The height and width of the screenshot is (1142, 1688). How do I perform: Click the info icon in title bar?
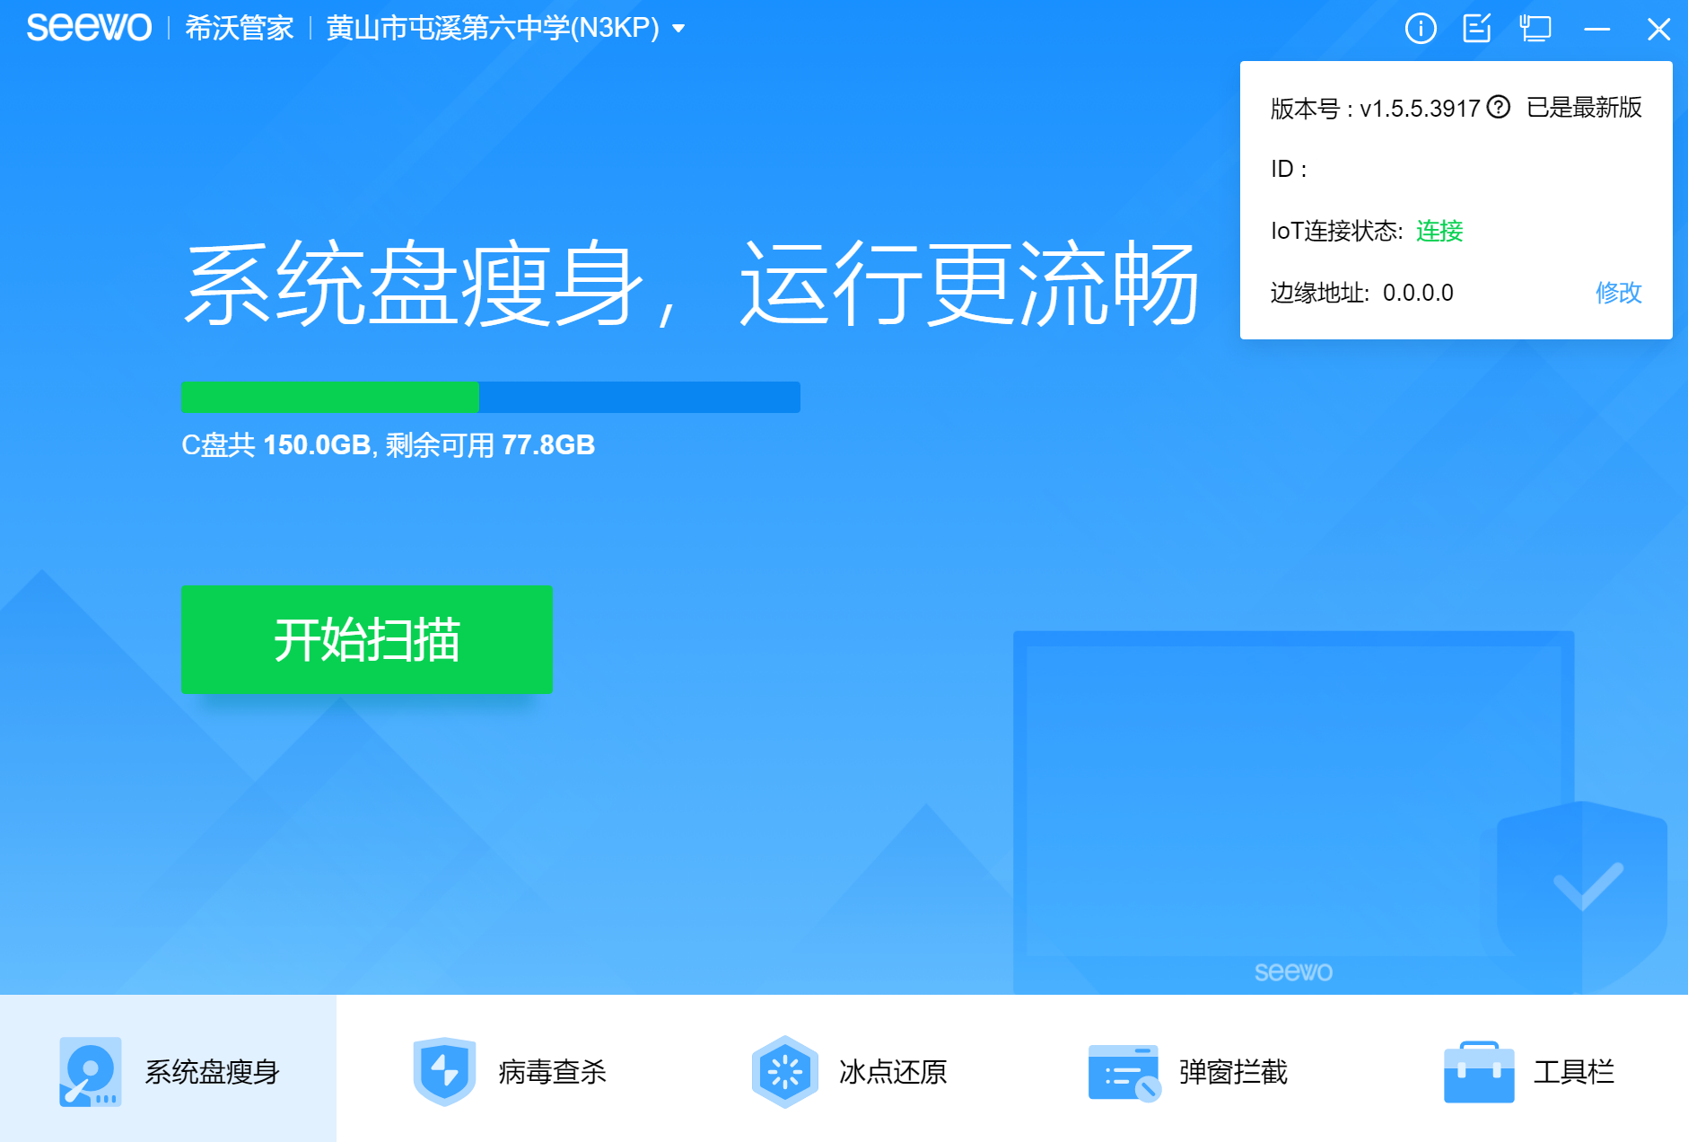click(1420, 29)
